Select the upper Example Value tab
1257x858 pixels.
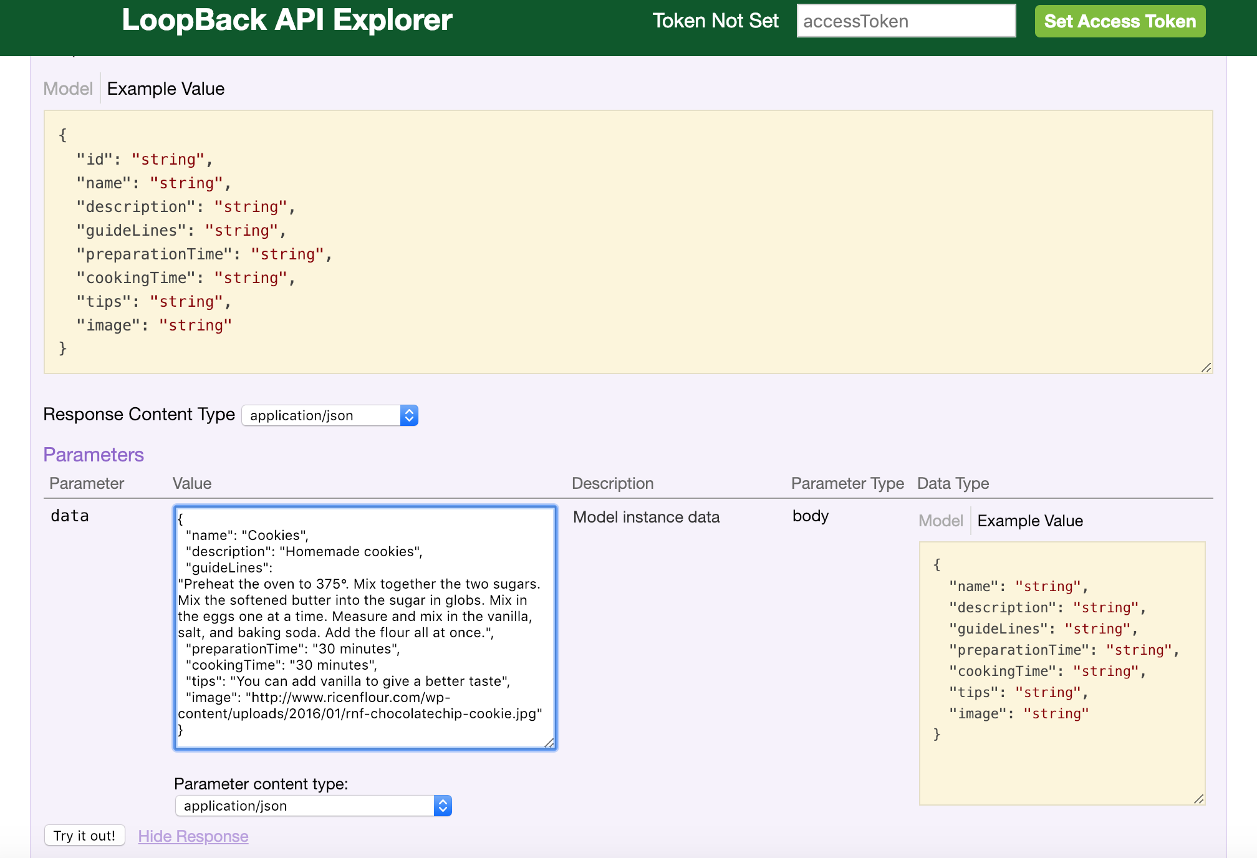(166, 89)
